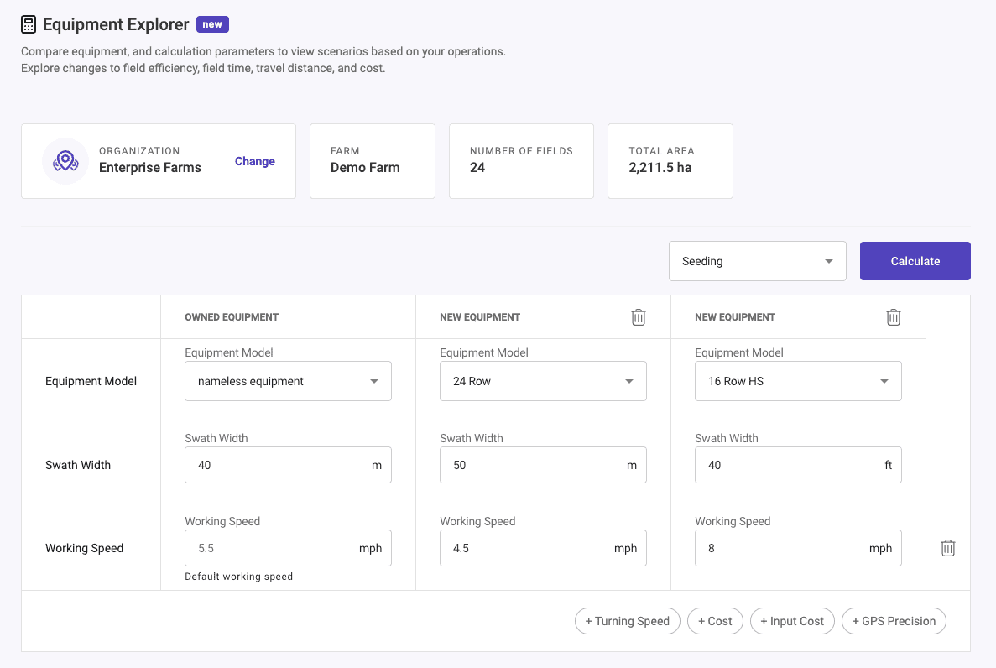Add a Turning Speed parameter
Image resolution: width=996 pixels, height=668 pixels.
tap(627, 621)
